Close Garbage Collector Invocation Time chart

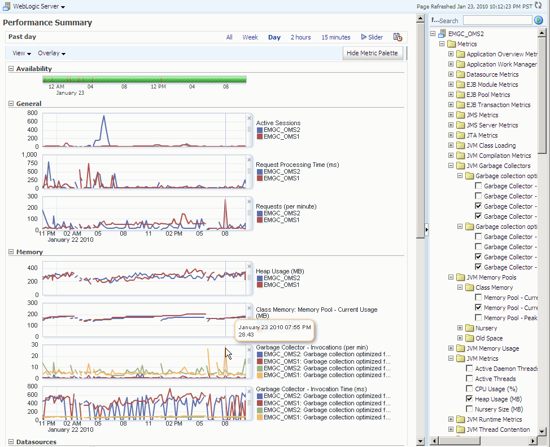coord(250,392)
